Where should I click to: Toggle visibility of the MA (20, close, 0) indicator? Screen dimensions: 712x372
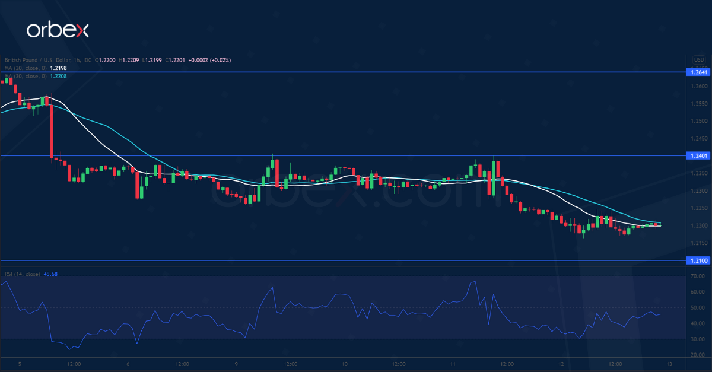(x=27, y=68)
